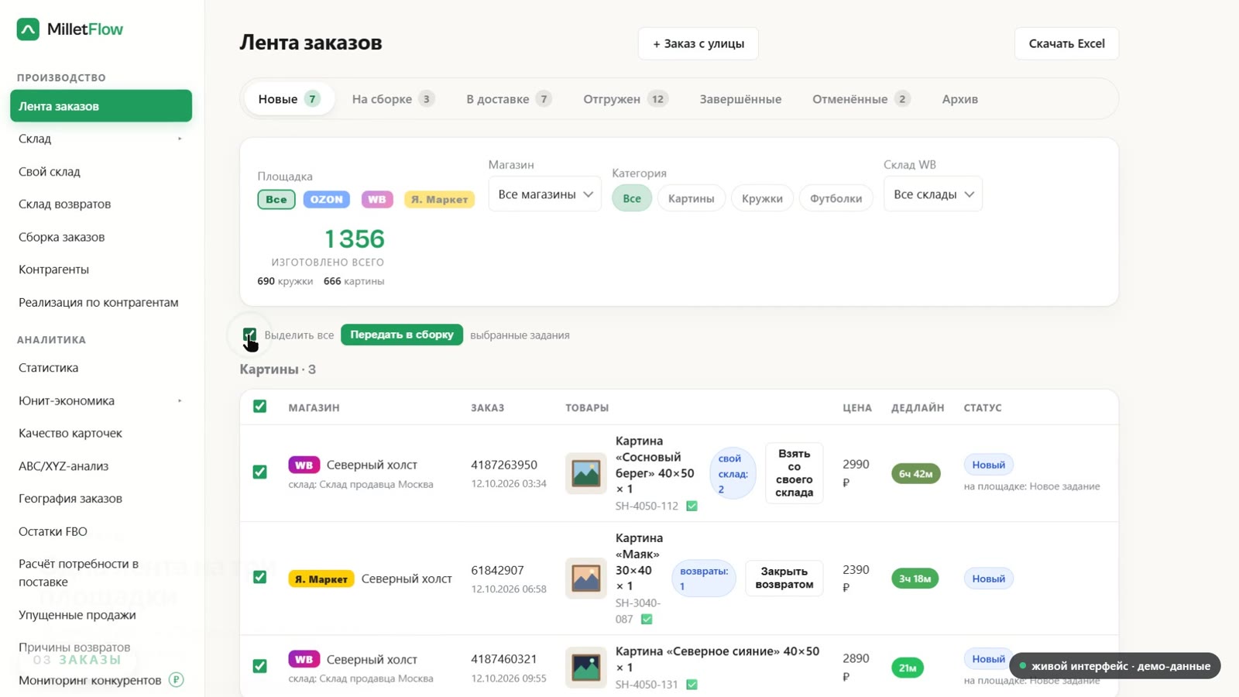Uncheck order 61842907 row checkbox
The image size is (1239, 697).
pos(260,578)
